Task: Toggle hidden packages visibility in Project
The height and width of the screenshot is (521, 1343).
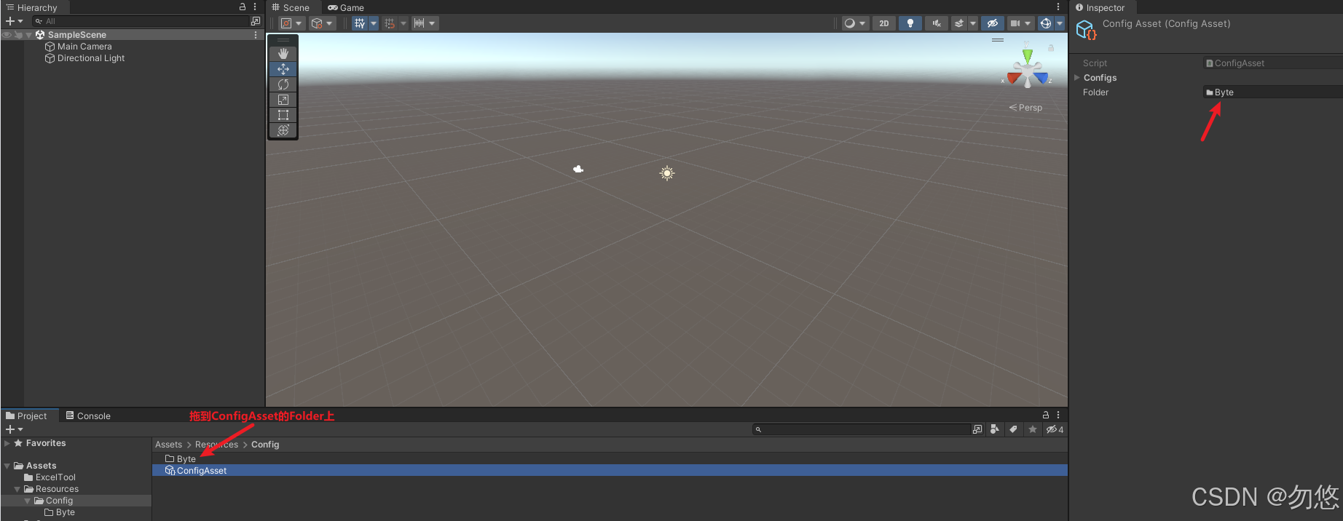Action: point(1055,429)
